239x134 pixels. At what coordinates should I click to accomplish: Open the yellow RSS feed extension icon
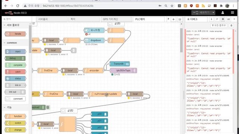click(203, 6)
